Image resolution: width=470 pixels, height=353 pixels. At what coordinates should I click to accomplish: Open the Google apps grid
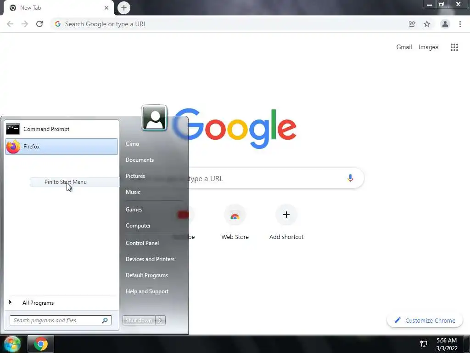[x=454, y=47]
